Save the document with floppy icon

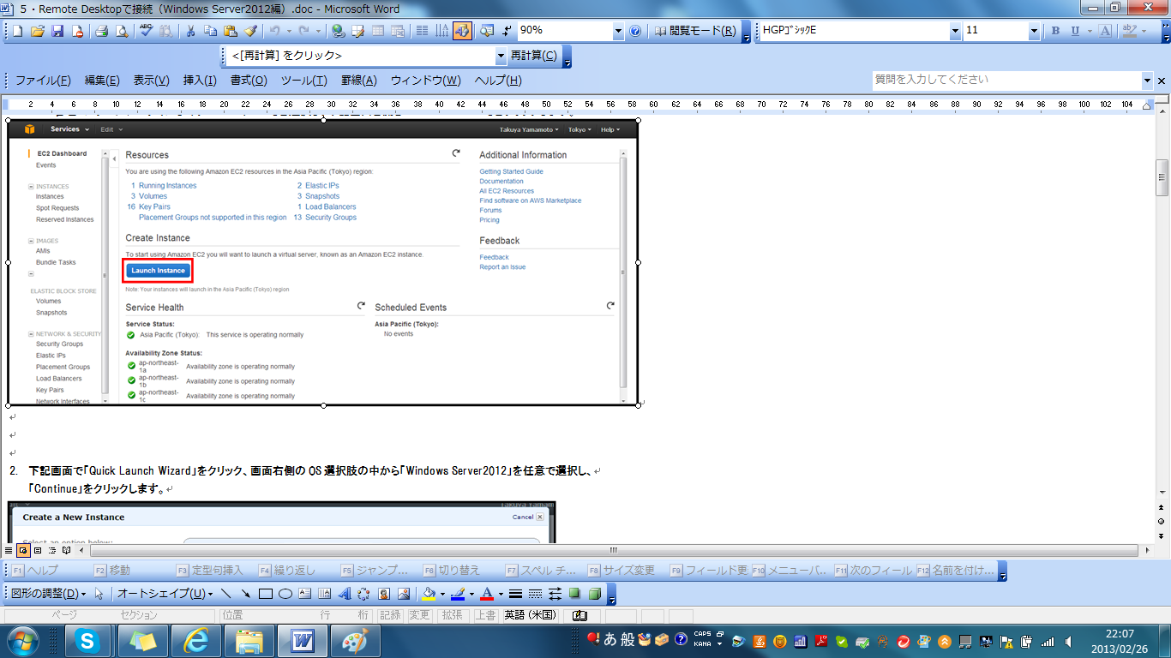pos(57,31)
